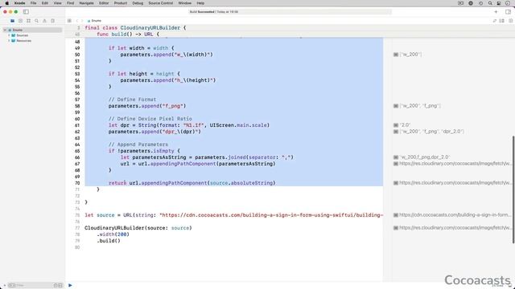
Task: Click the .width(200) code line
Action: click(113, 234)
